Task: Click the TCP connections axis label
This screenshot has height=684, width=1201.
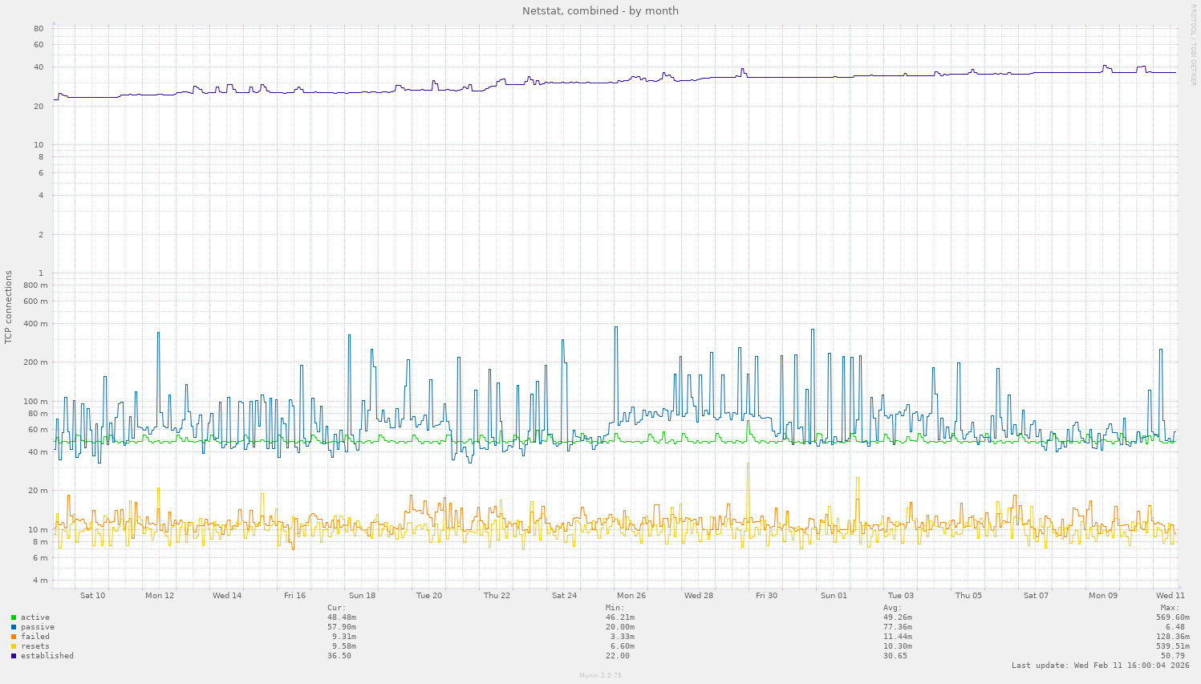Action: pos(8,305)
